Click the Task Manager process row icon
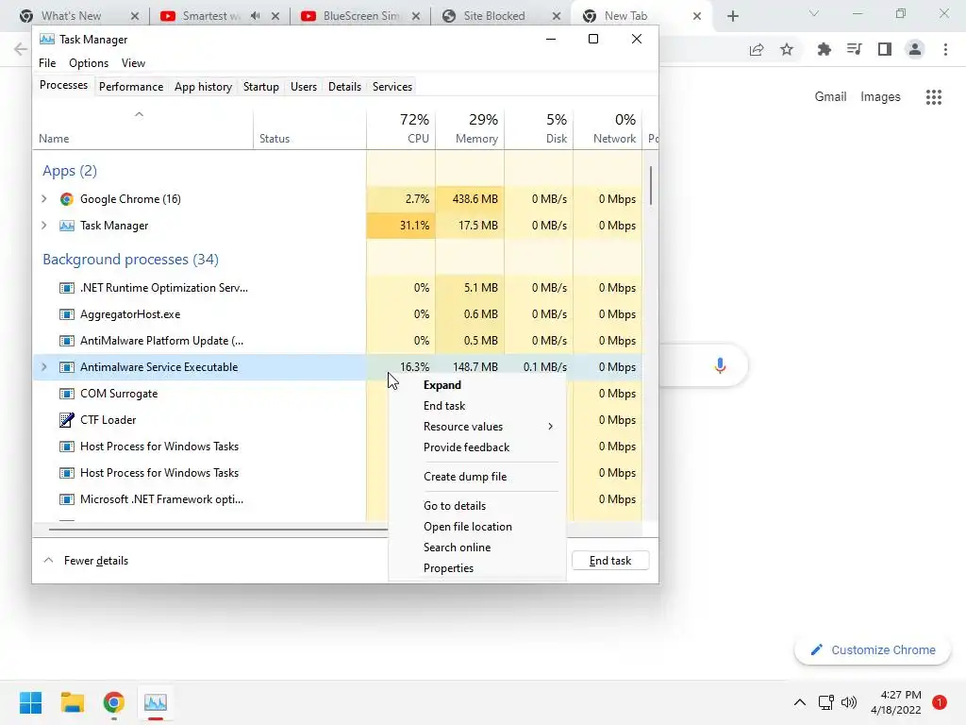The width and height of the screenshot is (966, 725). coord(67,226)
